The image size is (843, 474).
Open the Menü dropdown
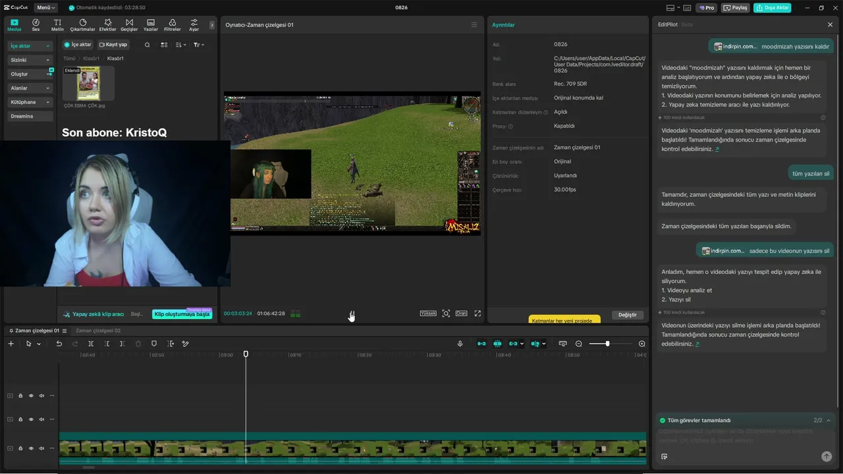[45, 8]
